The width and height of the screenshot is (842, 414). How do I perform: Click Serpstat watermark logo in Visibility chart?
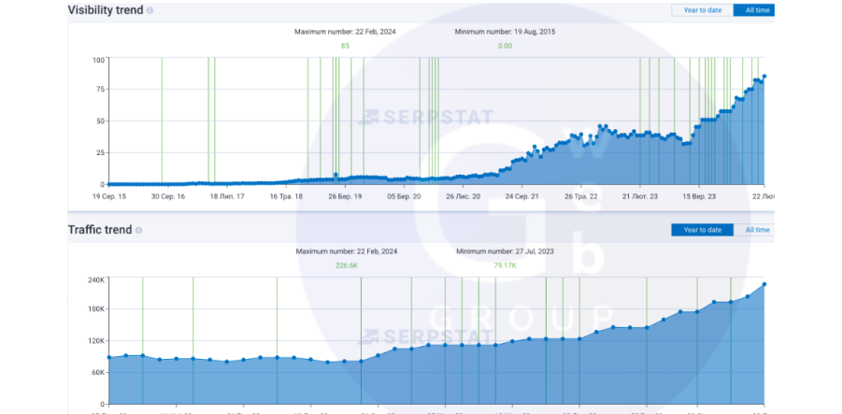pos(426,117)
